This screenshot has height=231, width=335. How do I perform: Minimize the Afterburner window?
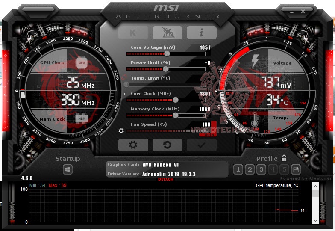[292, 12]
